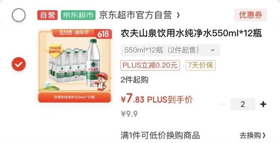
Task: Open the 农夫山泉 water product thumbnail
Action: pos(75,66)
